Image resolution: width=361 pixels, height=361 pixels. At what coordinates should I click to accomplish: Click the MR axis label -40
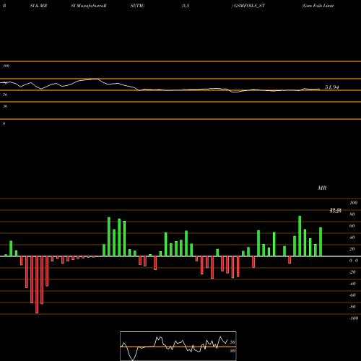(x=352, y=284)
